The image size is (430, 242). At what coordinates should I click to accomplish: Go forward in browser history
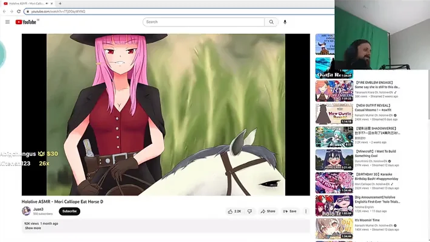coord(11,11)
